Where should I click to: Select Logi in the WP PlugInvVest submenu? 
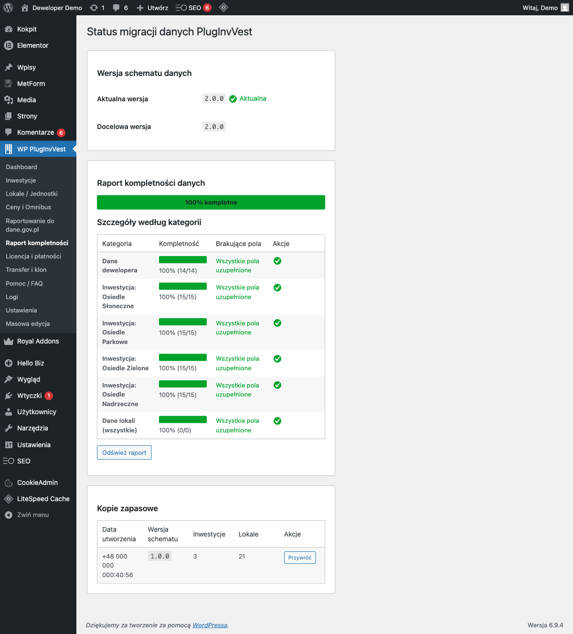pos(11,297)
